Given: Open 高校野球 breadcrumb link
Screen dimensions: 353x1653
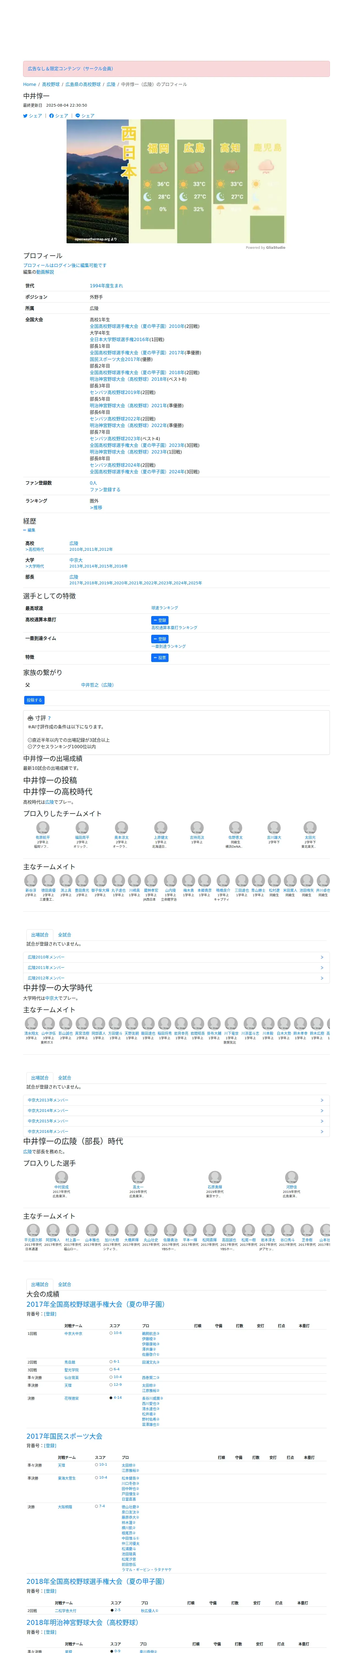Looking at the screenshot, I should 51,85.
